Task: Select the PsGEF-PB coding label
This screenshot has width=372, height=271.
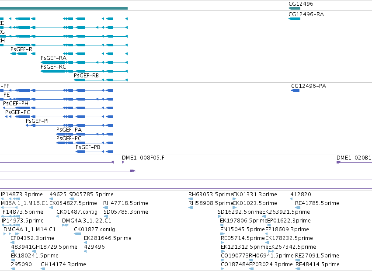Action: click(88, 147)
